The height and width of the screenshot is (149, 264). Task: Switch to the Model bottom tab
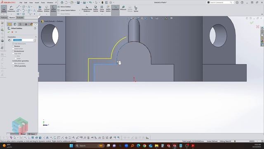[23, 134]
